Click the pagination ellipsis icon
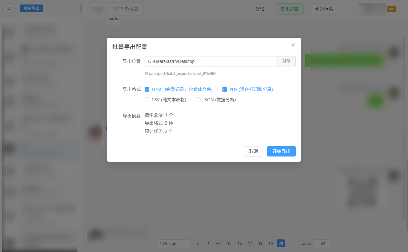408x252 pixels. (219, 243)
